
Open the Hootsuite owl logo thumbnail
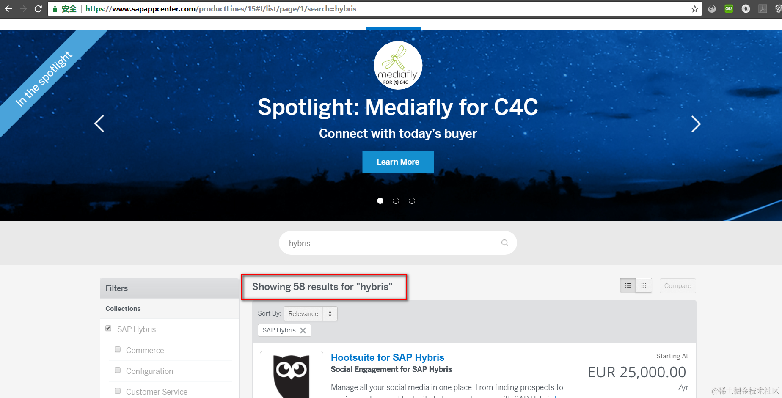tap(292, 375)
